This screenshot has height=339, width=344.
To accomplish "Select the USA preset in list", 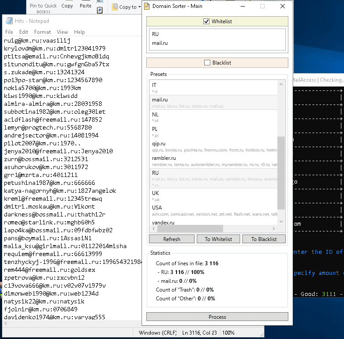I will pyautogui.click(x=157, y=207).
